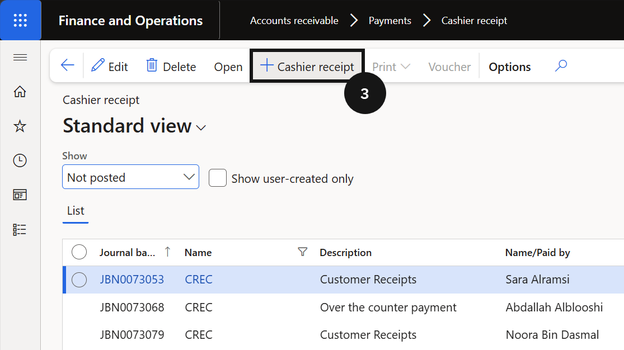Expand the navigation pane hamburger icon
Screen dimensions: 624x350
20,58
